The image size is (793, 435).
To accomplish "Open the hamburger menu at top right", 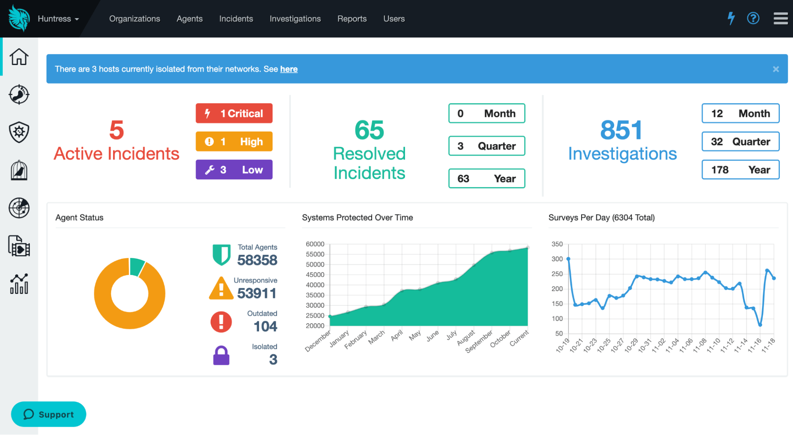I will [780, 18].
